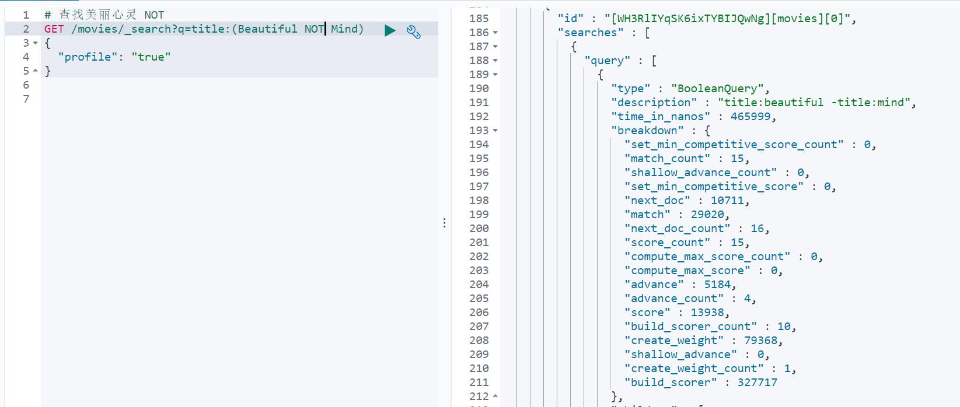This screenshot has height=407, width=960.
Task: Click the "shallow_advance_count" key
Action: (701, 173)
